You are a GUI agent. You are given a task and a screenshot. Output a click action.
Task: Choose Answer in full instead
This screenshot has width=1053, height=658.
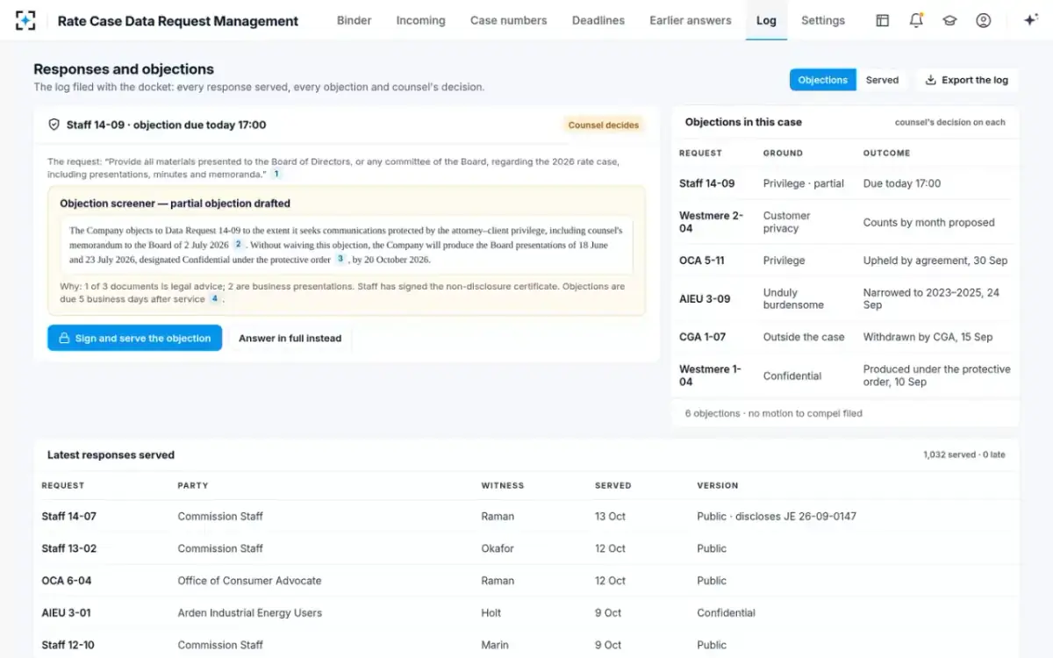tap(290, 338)
